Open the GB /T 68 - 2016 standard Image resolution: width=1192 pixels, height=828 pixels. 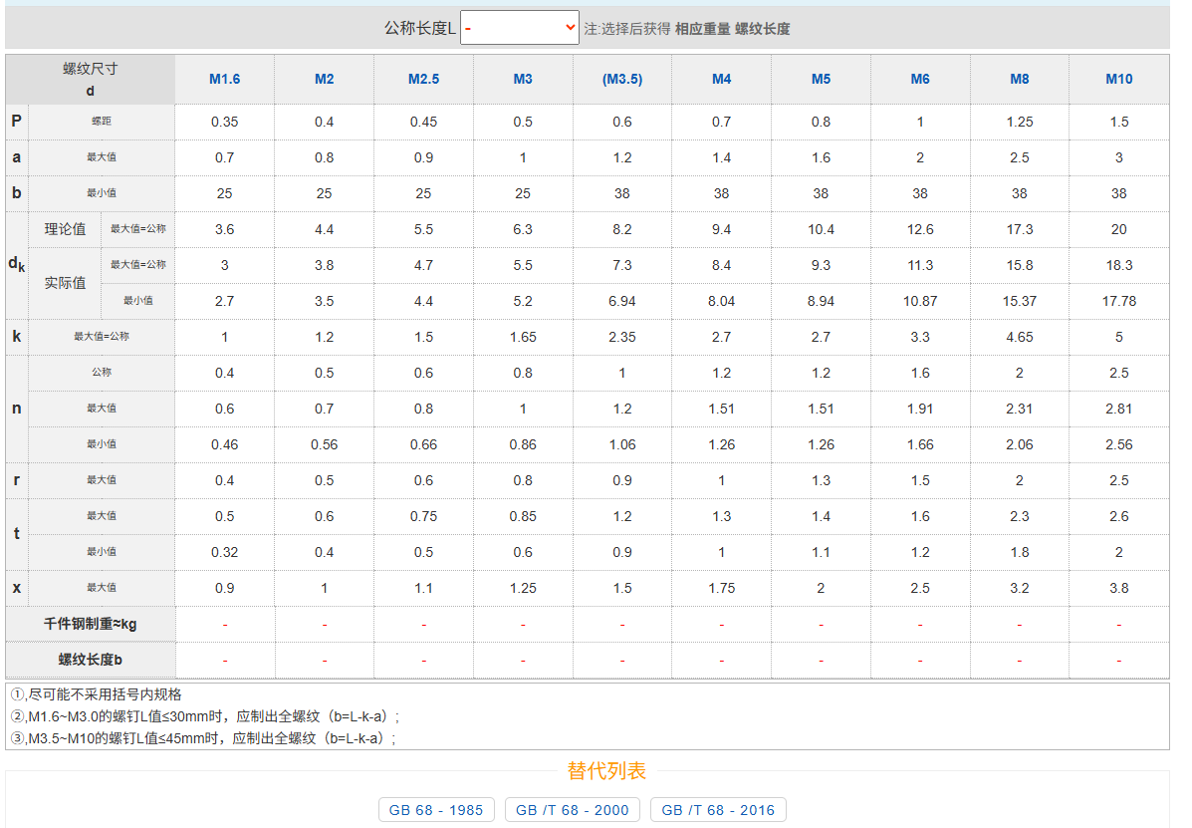(718, 810)
